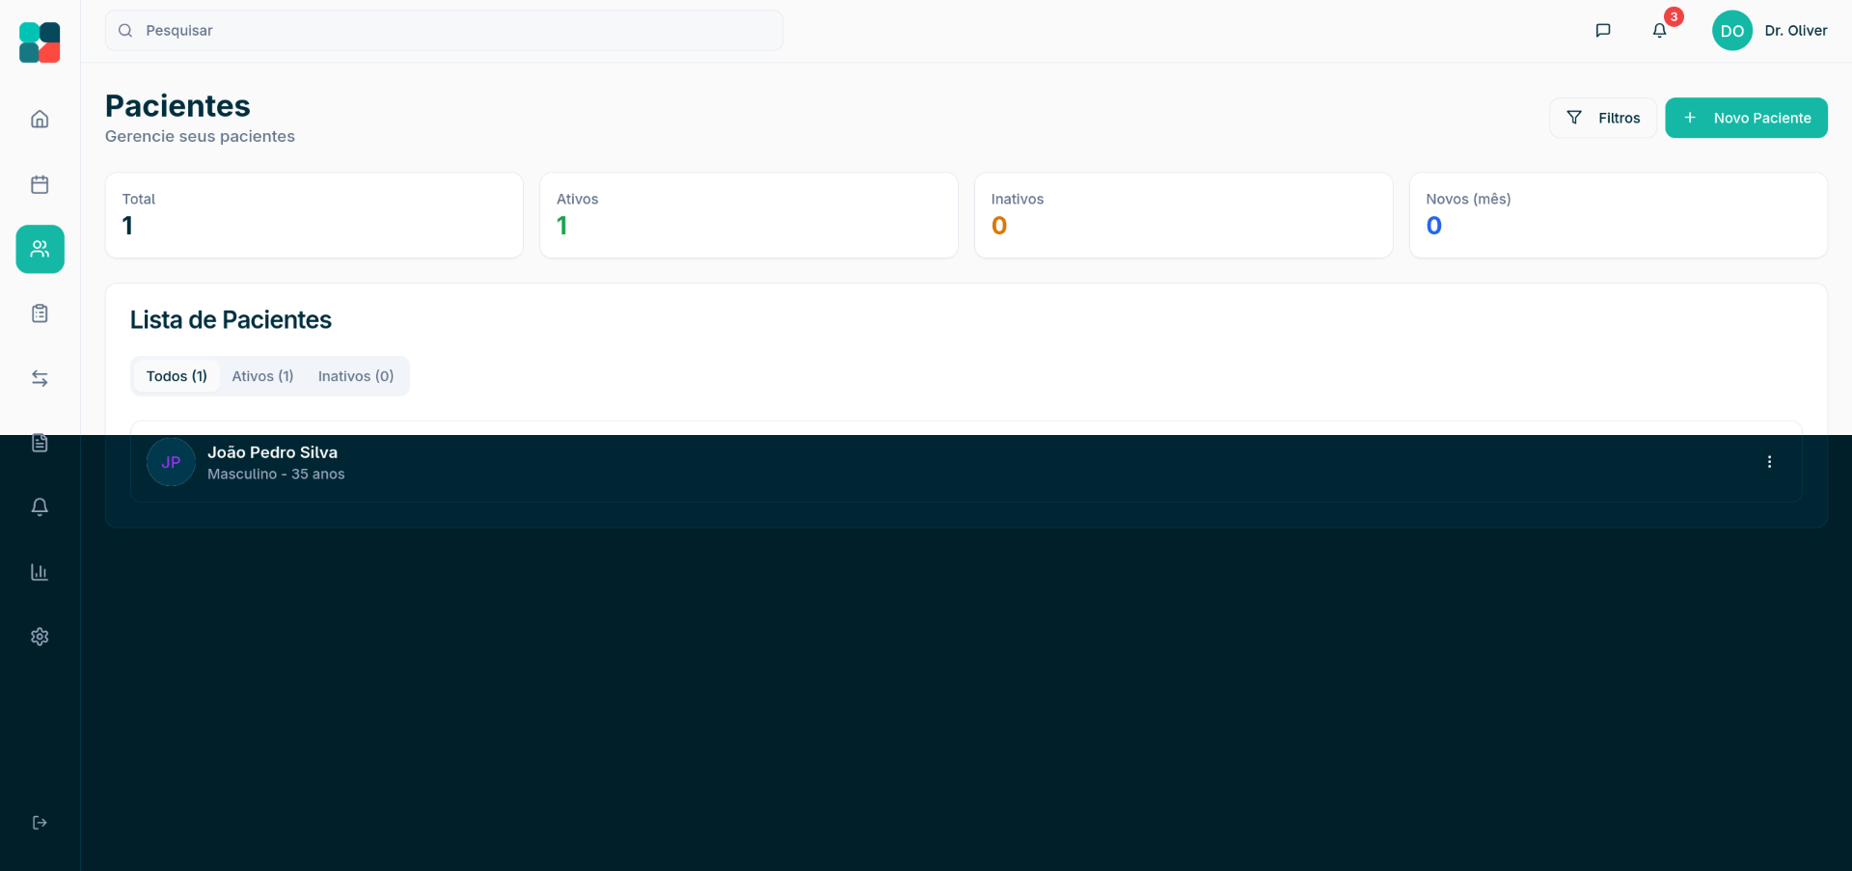Image resolution: width=1852 pixels, height=871 pixels.
Task: Open the bar chart reports icon
Action: pos(40,572)
